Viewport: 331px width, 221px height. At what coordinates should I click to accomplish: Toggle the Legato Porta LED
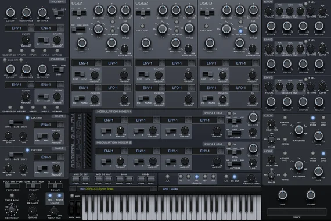59,195
